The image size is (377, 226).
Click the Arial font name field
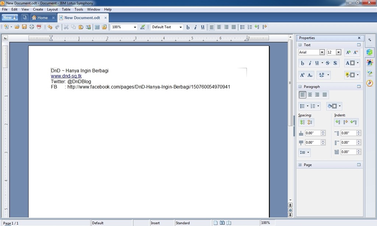[309, 53]
